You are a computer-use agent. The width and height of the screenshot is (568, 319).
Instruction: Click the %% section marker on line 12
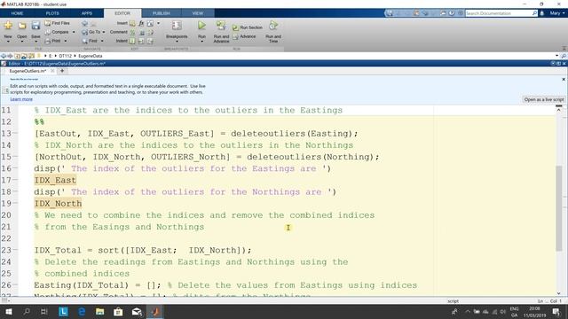[39, 122]
